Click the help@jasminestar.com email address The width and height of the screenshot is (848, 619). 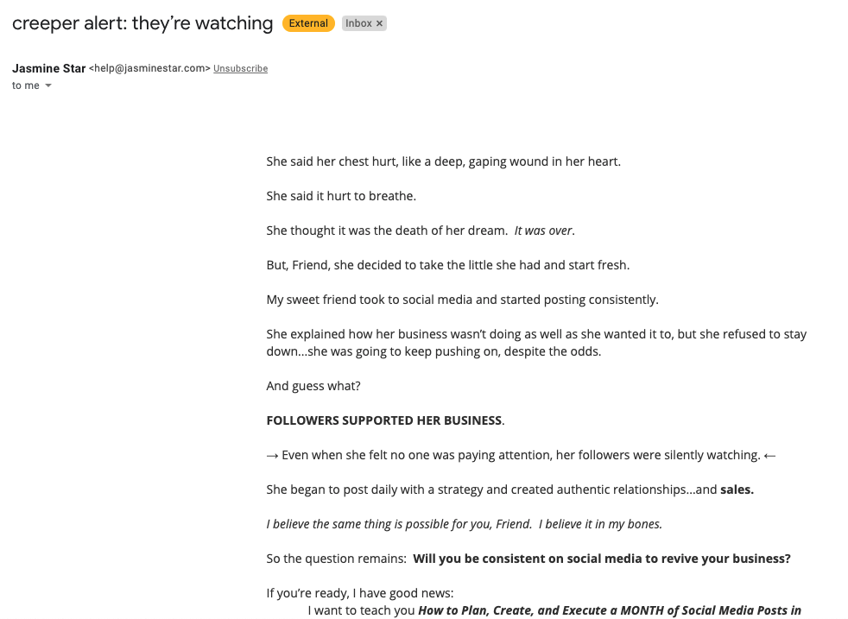click(149, 68)
